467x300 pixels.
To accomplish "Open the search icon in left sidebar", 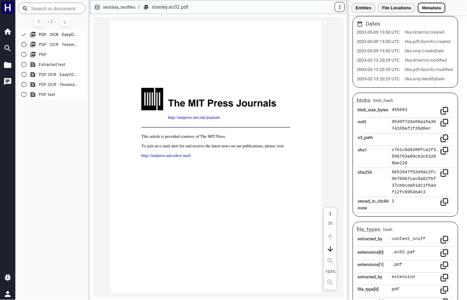I will 8,48.
